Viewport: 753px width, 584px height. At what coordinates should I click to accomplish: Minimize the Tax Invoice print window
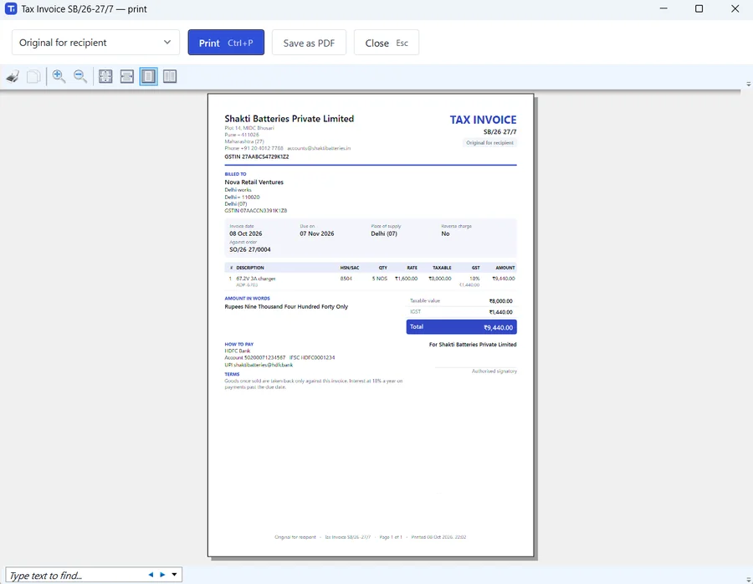click(663, 8)
